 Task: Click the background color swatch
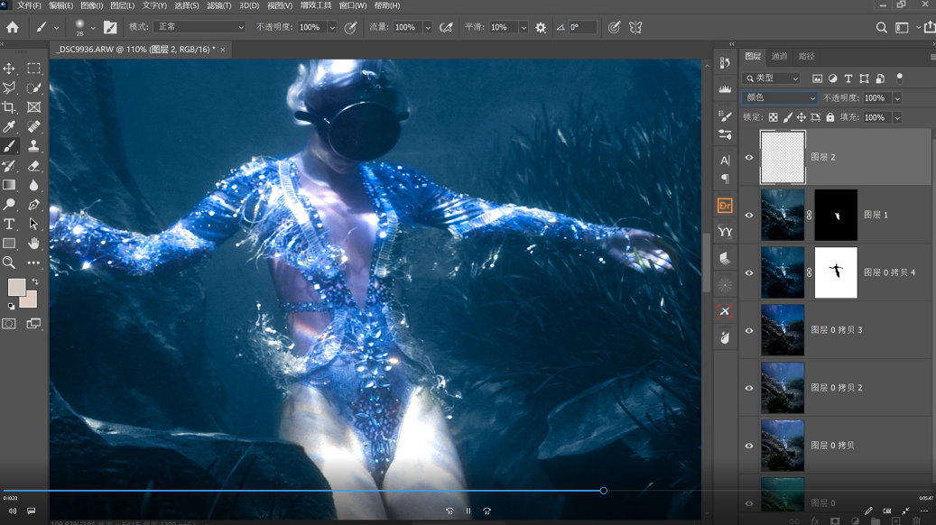[30, 300]
